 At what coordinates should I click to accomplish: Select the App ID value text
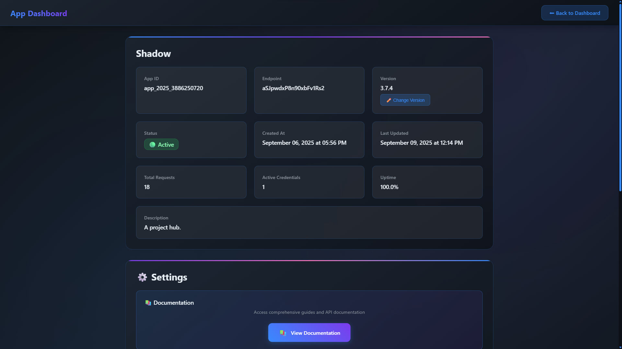coord(173,88)
